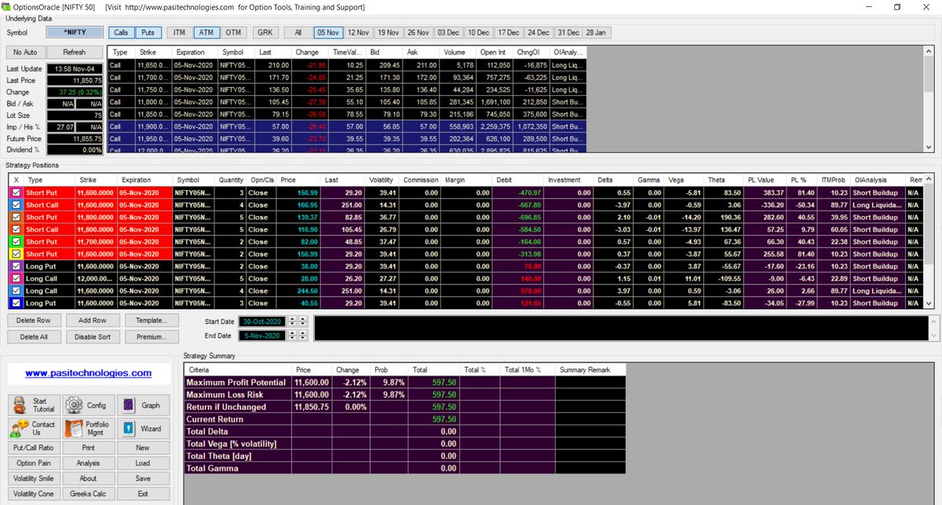Image resolution: width=942 pixels, height=505 pixels.
Task: Uncheck the Short Call 11,800 row checkbox
Action: tap(16, 229)
